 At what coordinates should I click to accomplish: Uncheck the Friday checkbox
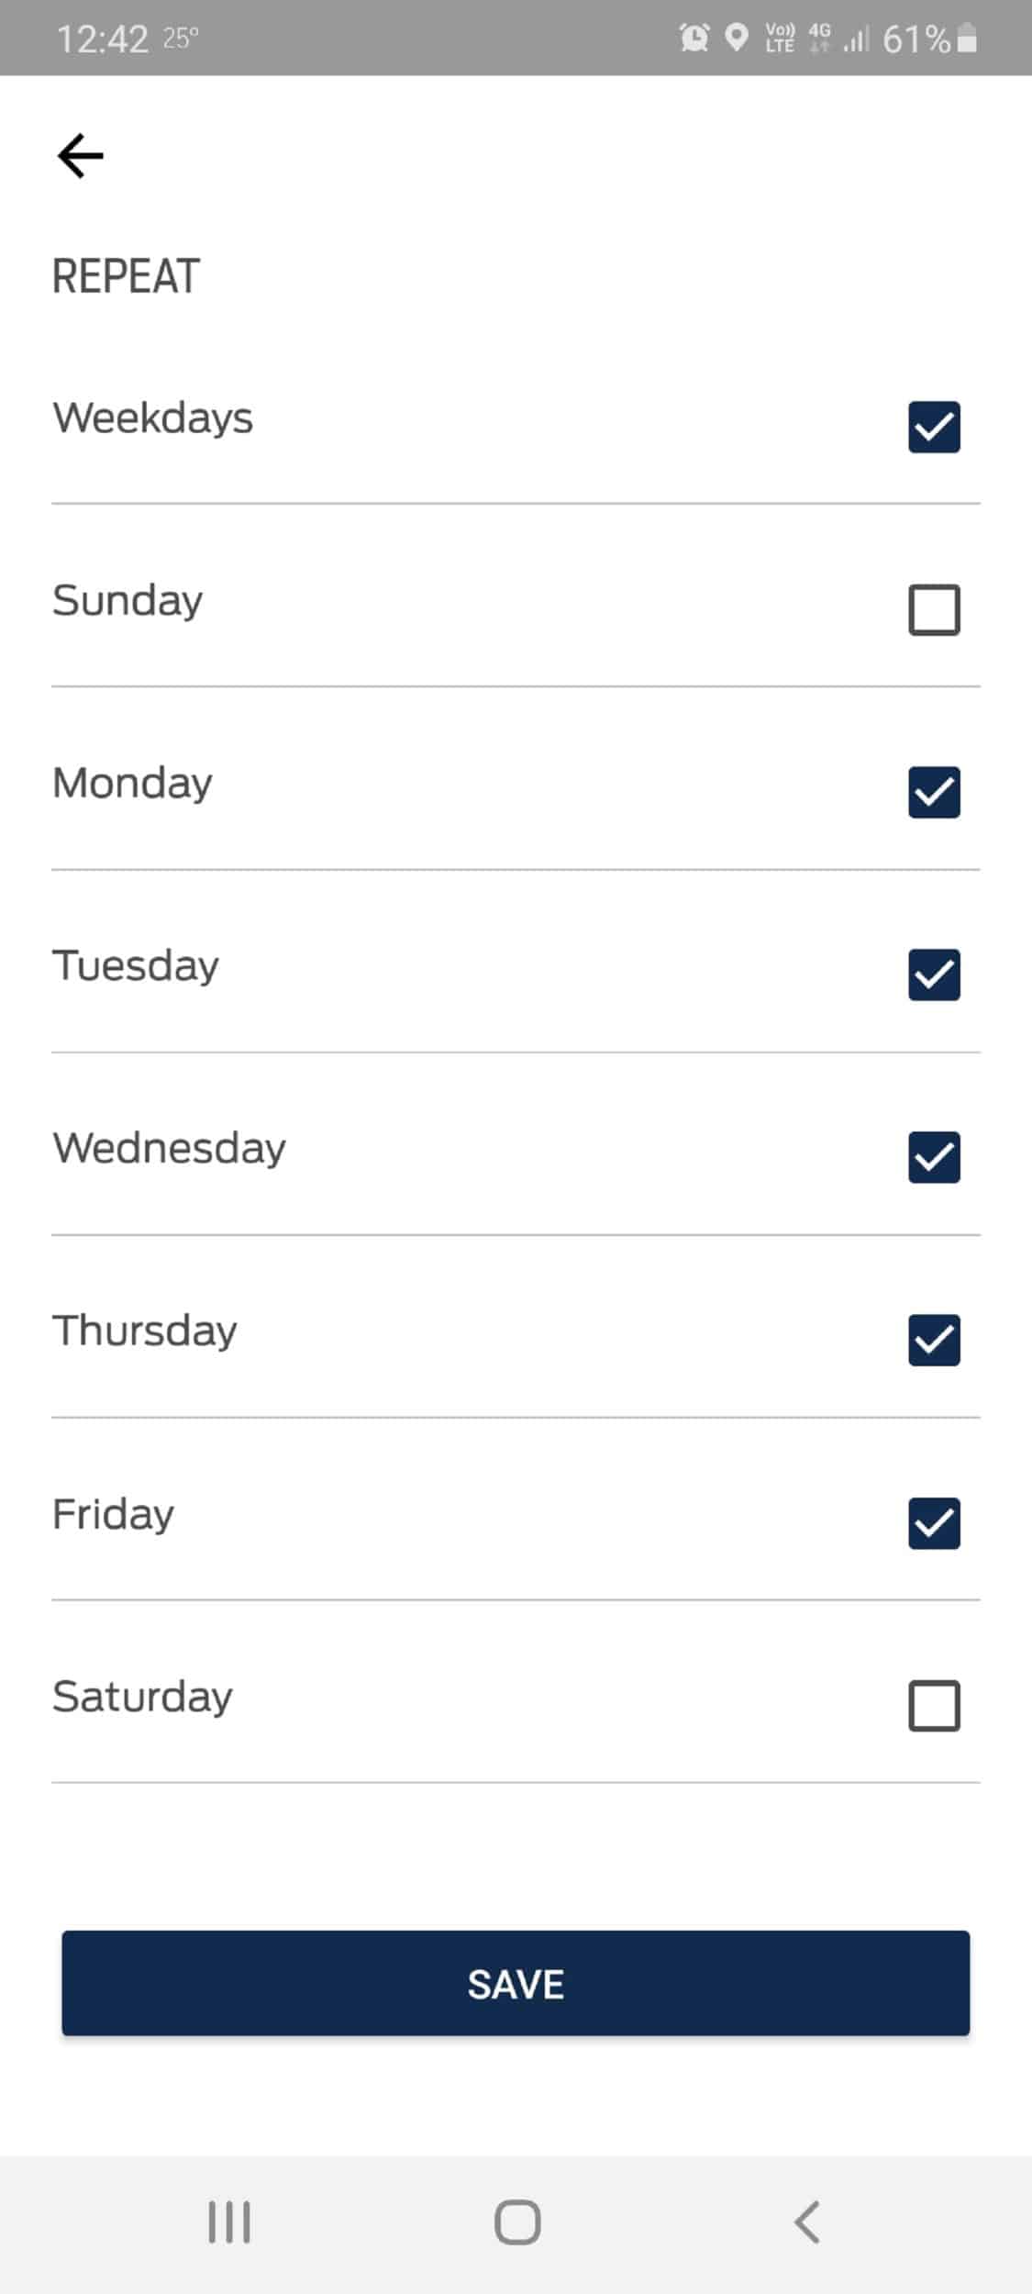click(934, 1523)
